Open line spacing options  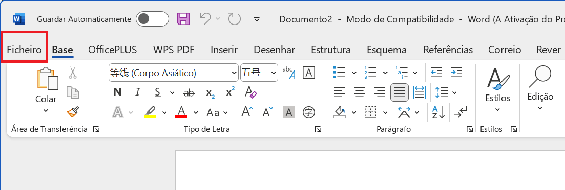442,92
